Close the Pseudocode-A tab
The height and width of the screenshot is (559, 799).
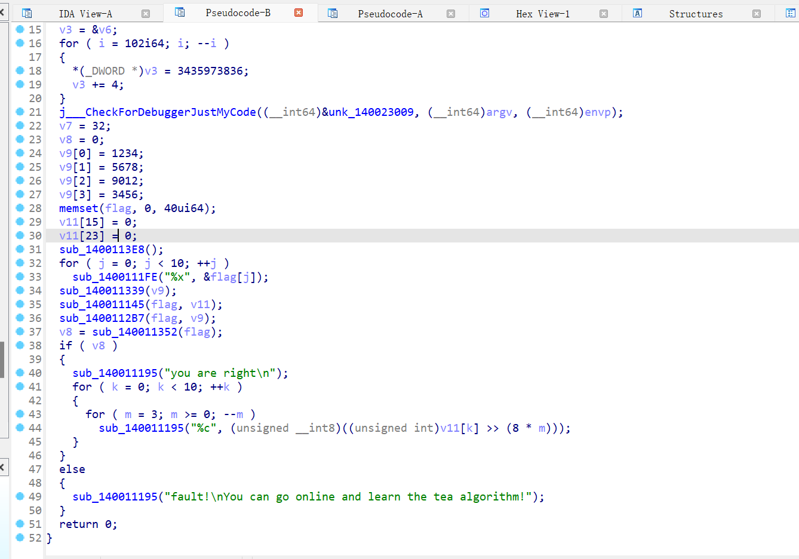pos(451,14)
